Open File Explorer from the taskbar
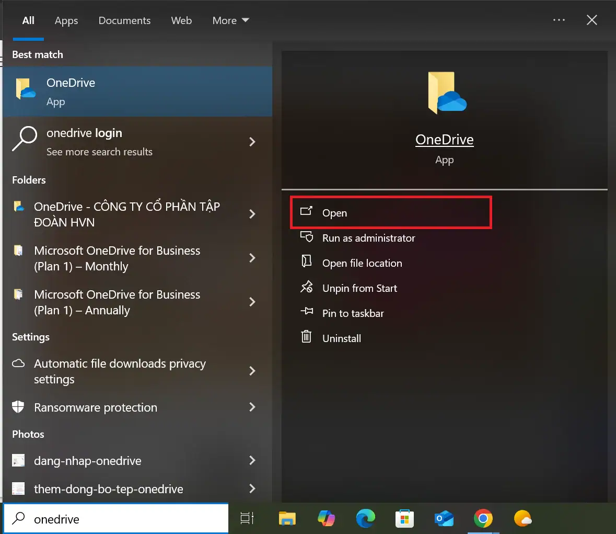Screen dimensions: 616x534 (287, 518)
